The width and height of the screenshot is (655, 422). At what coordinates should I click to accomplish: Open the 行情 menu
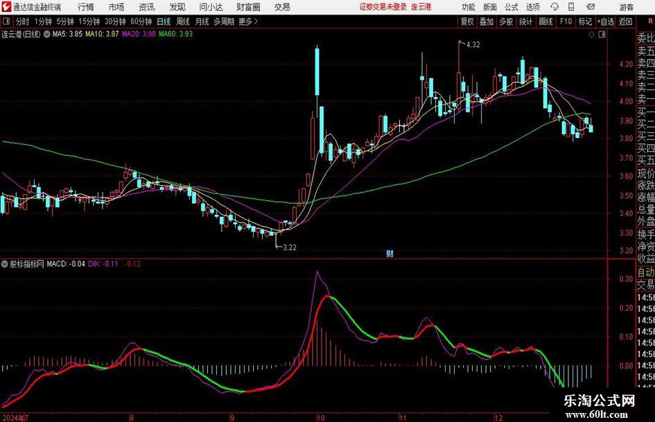pos(86,7)
